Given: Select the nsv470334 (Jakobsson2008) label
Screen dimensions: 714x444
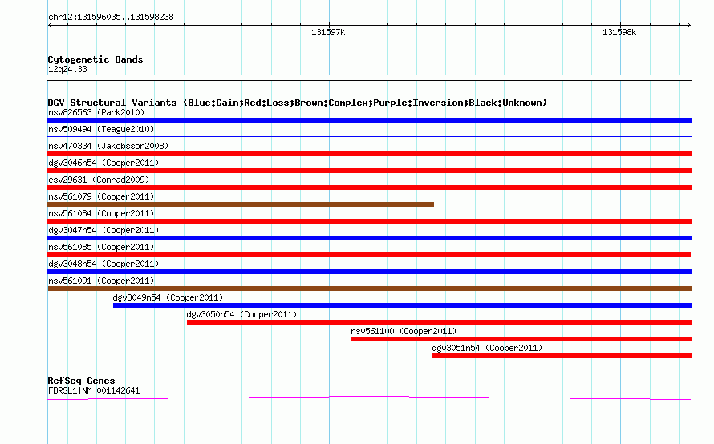Looking at the screenshot, I should [108, 146].
